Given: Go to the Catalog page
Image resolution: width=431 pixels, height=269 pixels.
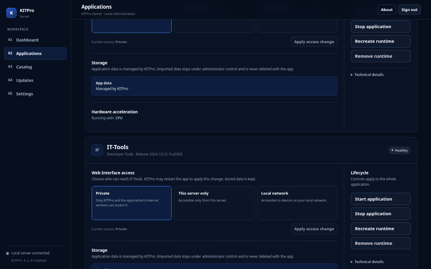Looking at the screenshot, I should [x=35, y=67].
